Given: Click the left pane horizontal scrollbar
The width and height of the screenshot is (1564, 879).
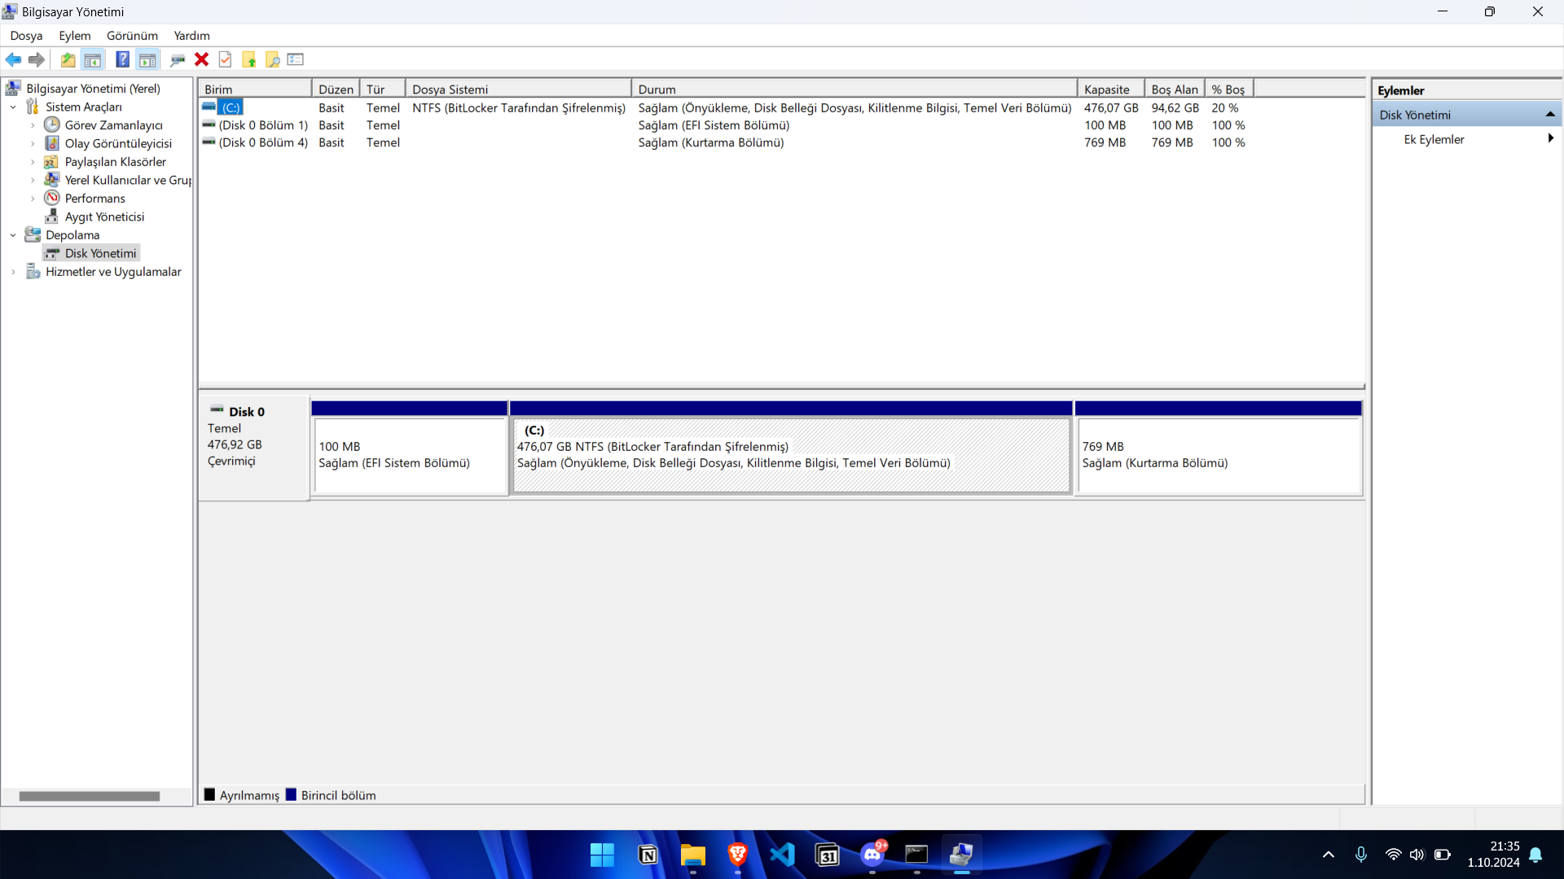Looking at the screenshot, I should click(90, 796).
